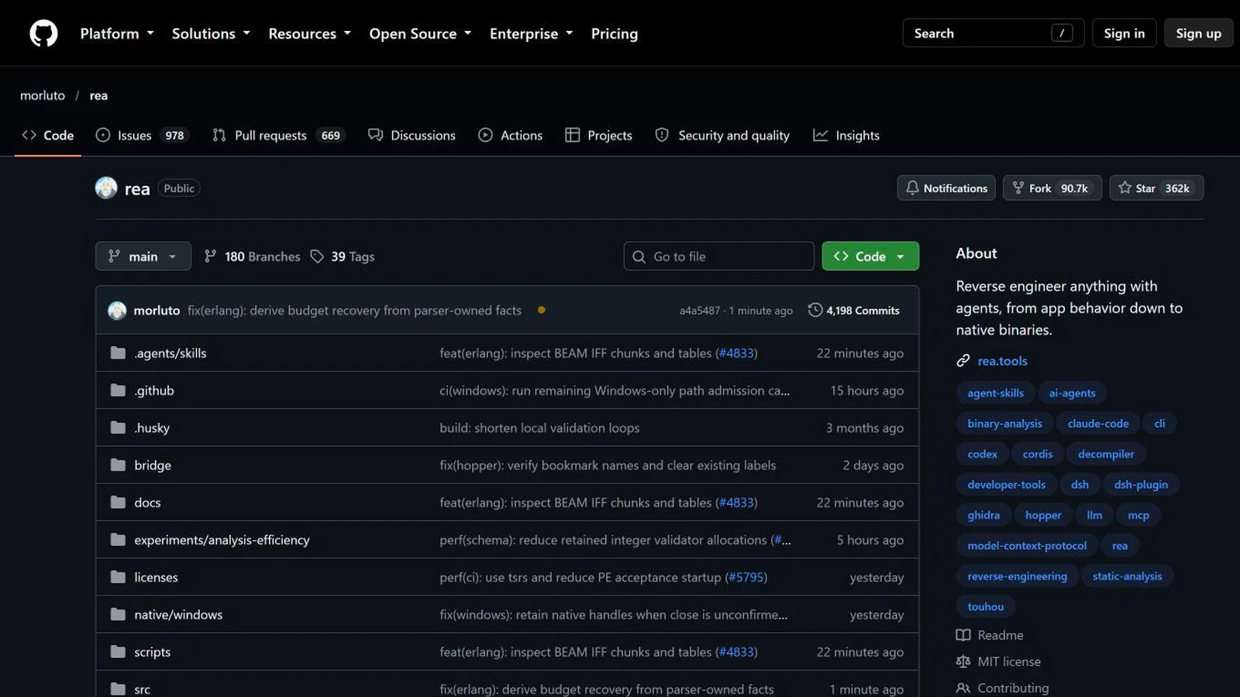The height and width of the screenshot is (697, 1240).
Task: Click the folder icon for experiments/analysis-efficiency
Action: click(118, 540)
